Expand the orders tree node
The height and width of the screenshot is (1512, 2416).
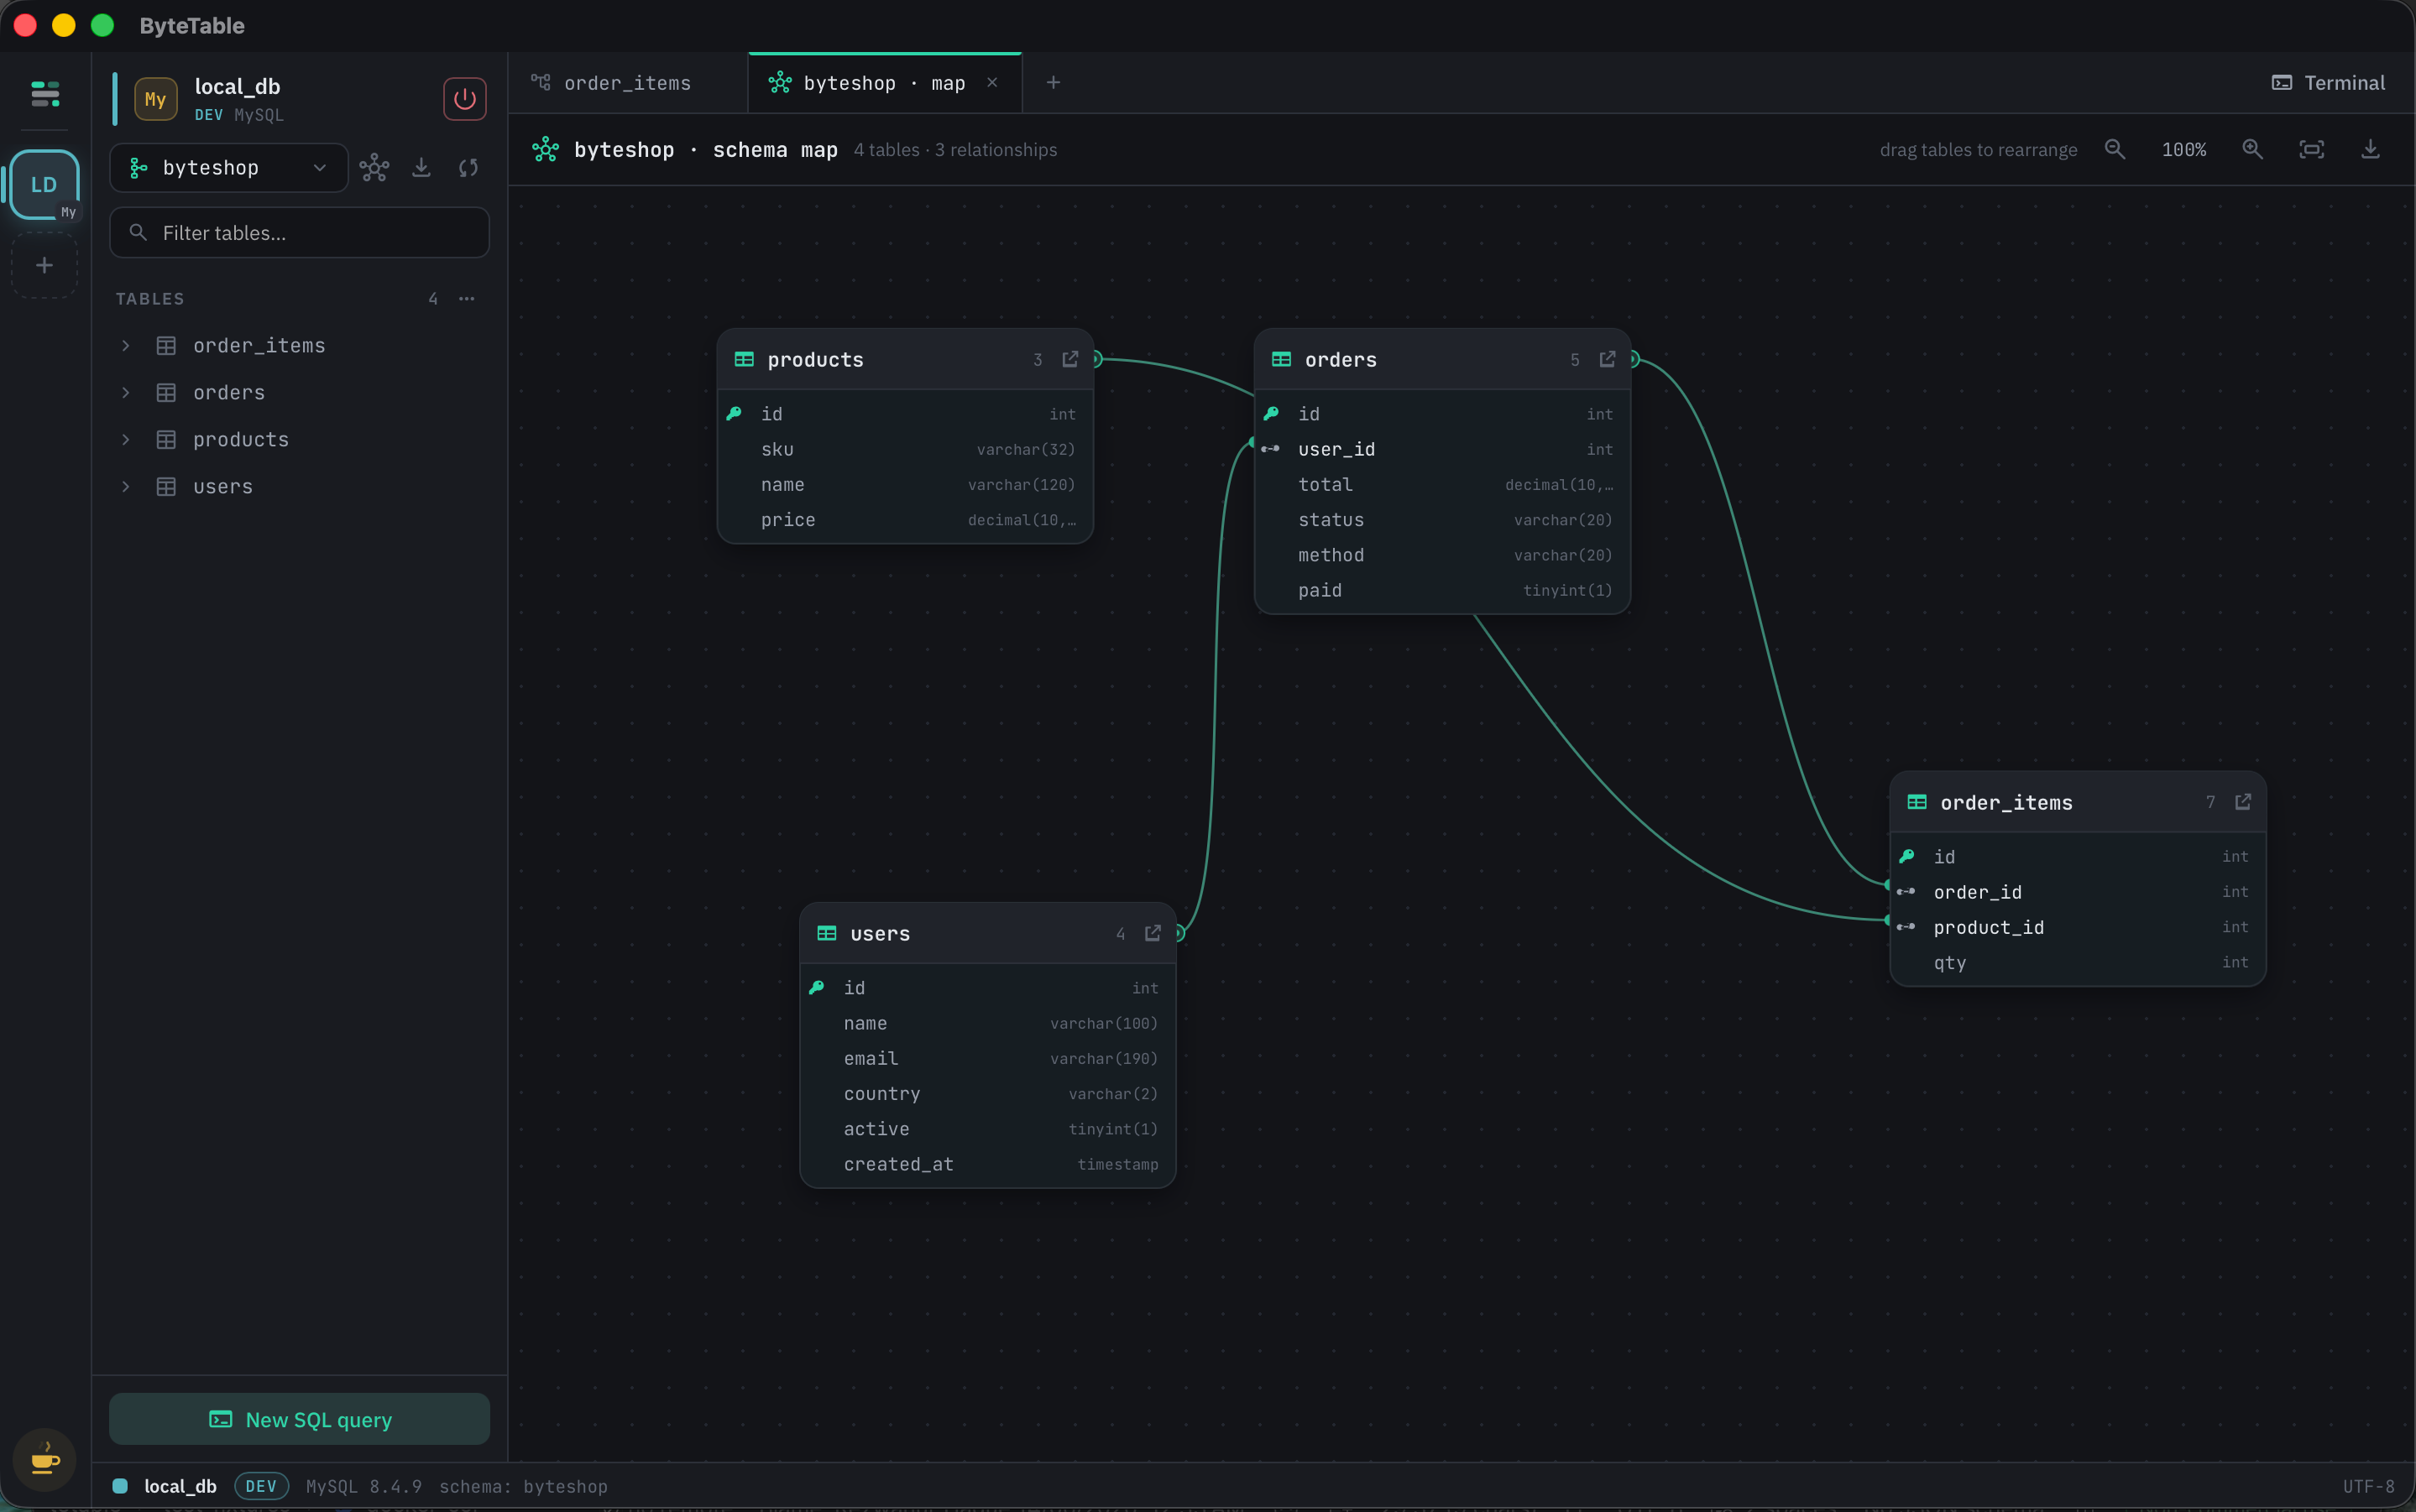[125, 392]
